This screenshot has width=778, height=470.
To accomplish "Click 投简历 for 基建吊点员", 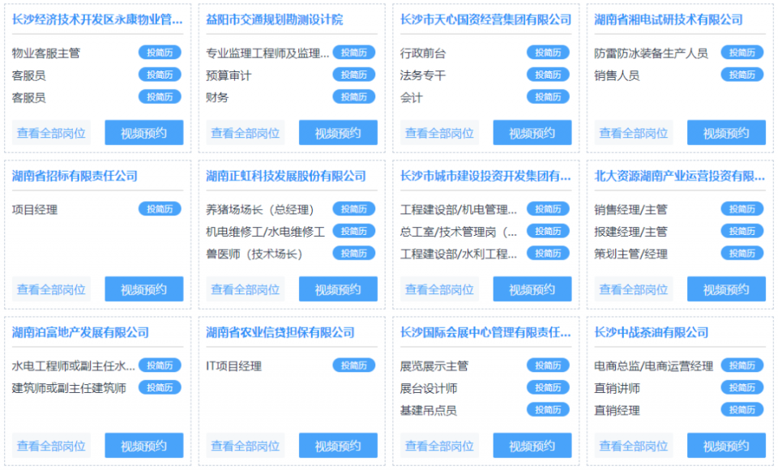I will (548, 409).
